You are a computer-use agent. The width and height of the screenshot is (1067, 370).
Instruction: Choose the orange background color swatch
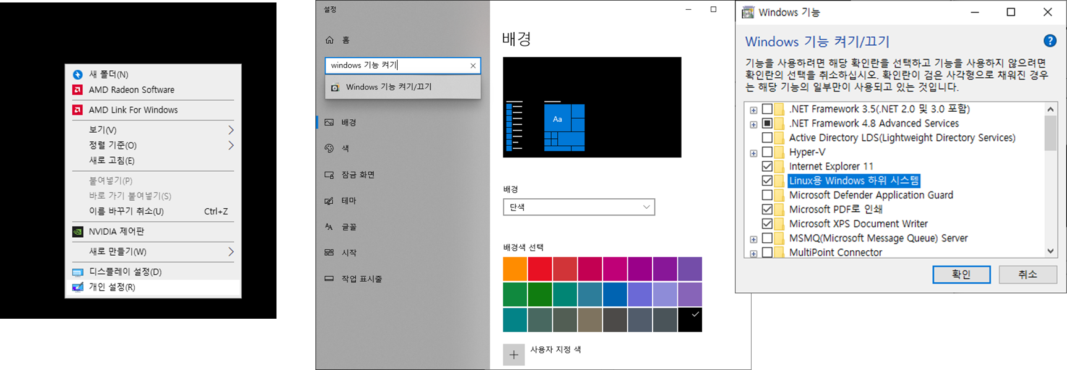click(x=515, y=269)
